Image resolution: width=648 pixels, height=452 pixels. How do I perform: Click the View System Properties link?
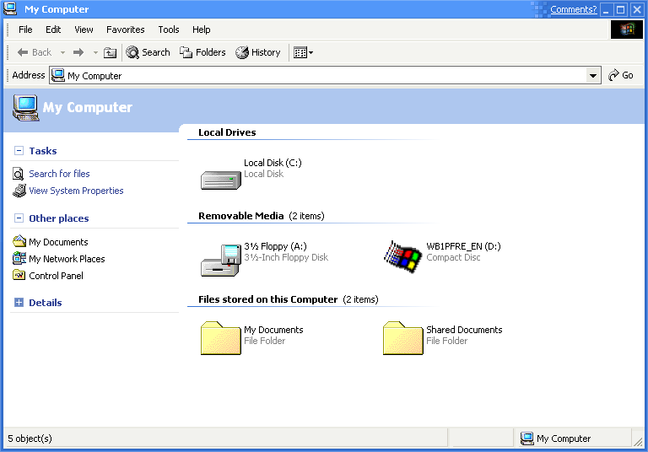coord(76,191)
